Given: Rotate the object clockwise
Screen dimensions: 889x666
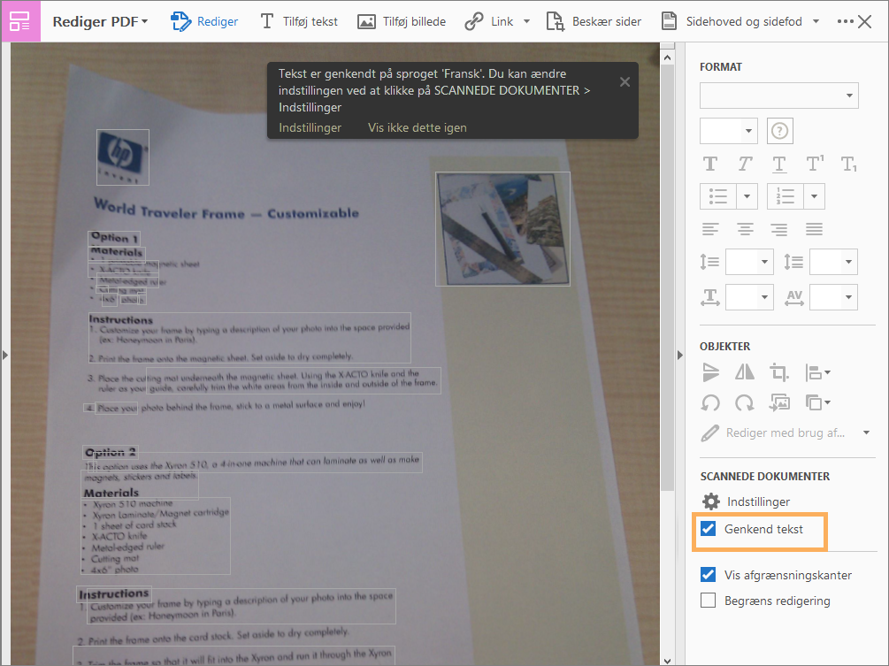Looking at the screenshot, I should pos(745,402).
